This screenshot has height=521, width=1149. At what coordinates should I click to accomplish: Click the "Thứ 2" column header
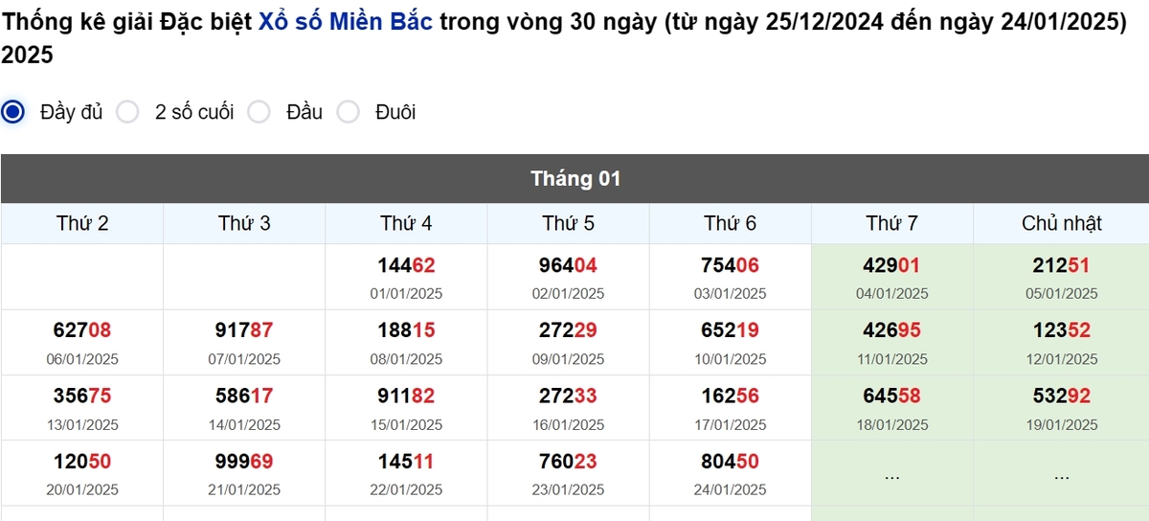click(82, 223)
